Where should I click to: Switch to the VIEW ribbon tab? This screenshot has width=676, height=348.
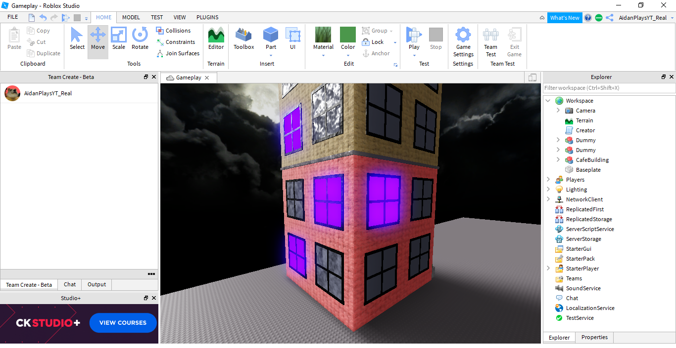pos(180,17)
